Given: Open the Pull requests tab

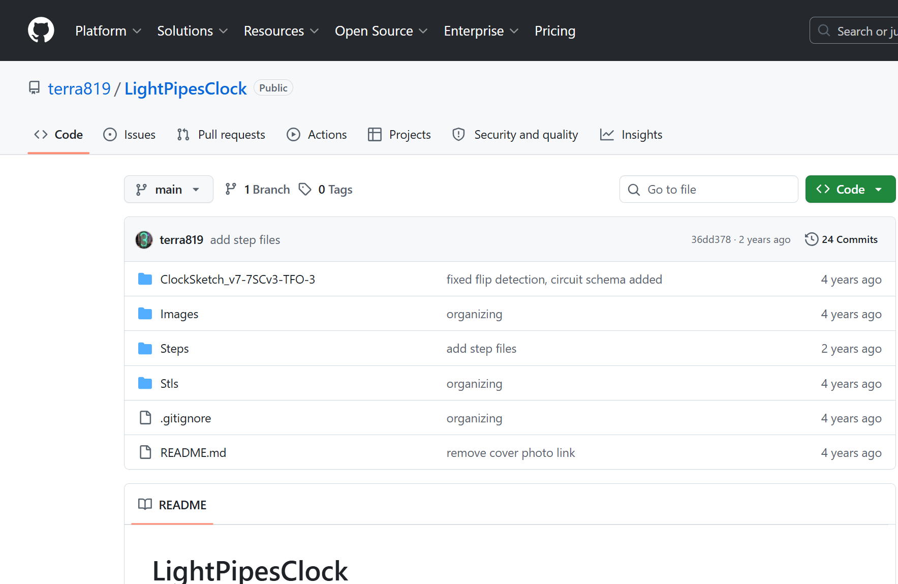Looking at the screenshot, I should pyautogui.click(x=221, y=135).
